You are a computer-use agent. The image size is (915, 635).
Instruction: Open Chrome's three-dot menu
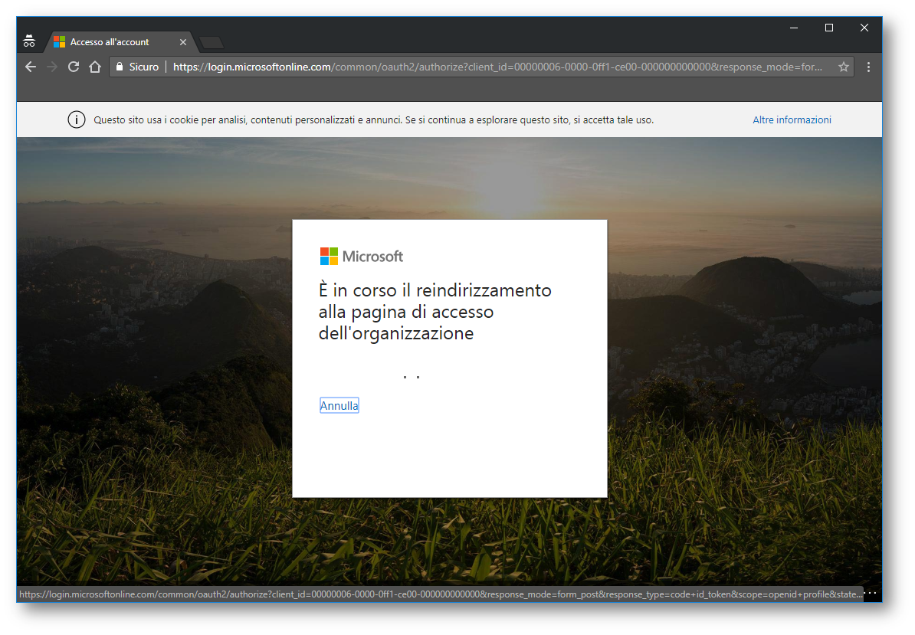(868, 67)
